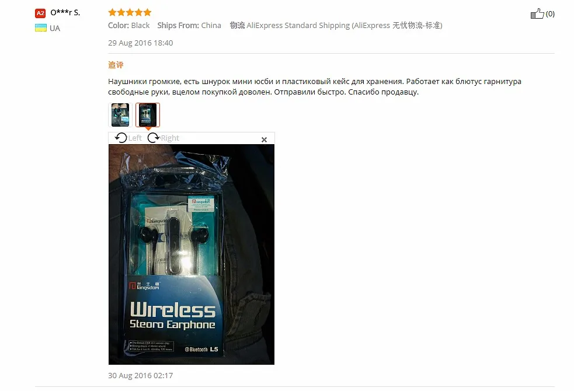Viewport: 574px width, 391px height.
Task: Click the five-star rating icons
Action: pos(130,12)
